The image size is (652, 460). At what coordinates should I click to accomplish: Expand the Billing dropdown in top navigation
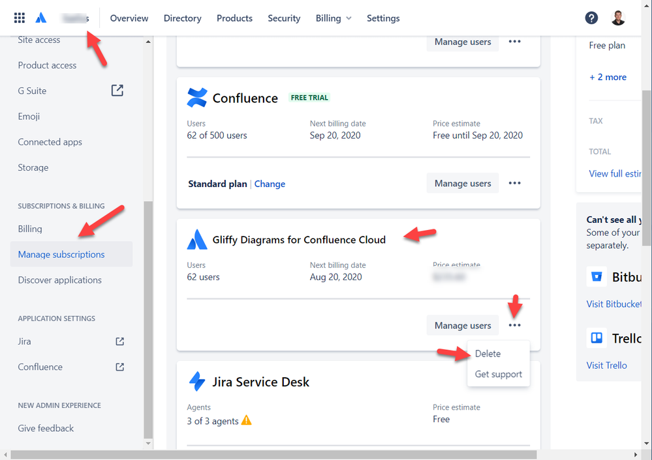[334, 18]
